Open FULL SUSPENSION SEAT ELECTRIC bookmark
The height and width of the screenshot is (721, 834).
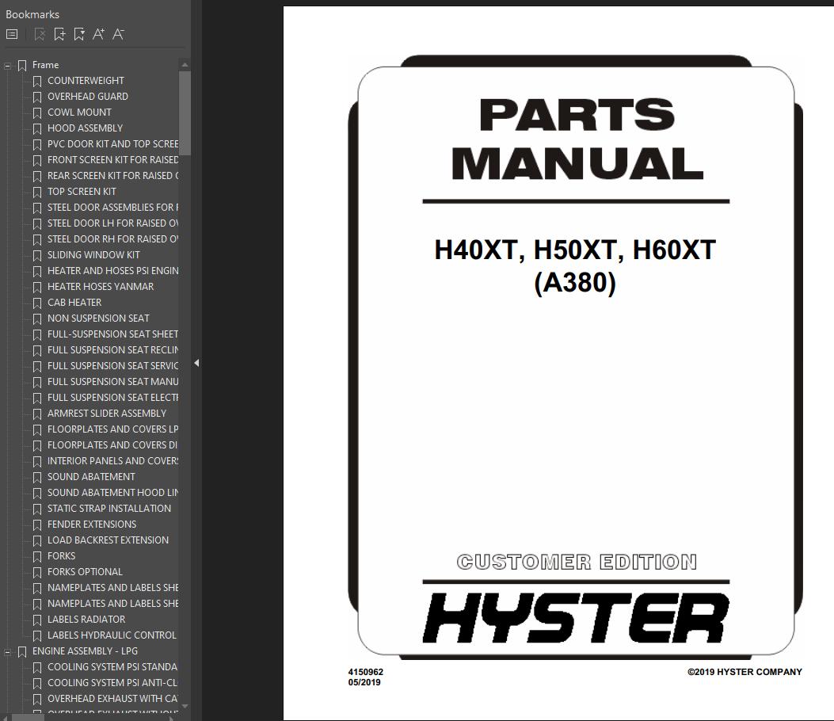point(112,398)
